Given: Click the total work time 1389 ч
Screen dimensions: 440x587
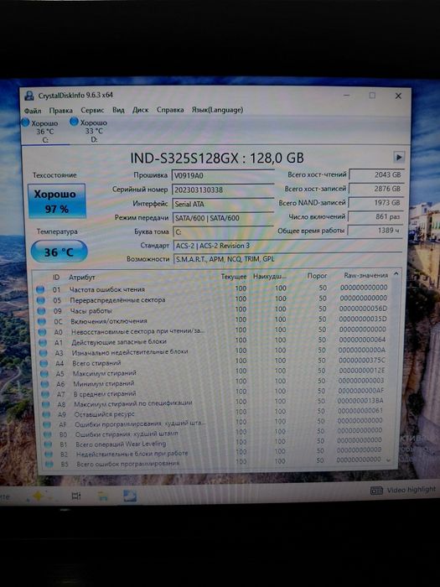Looking at the screenshot, I should [x=376, y=231].
